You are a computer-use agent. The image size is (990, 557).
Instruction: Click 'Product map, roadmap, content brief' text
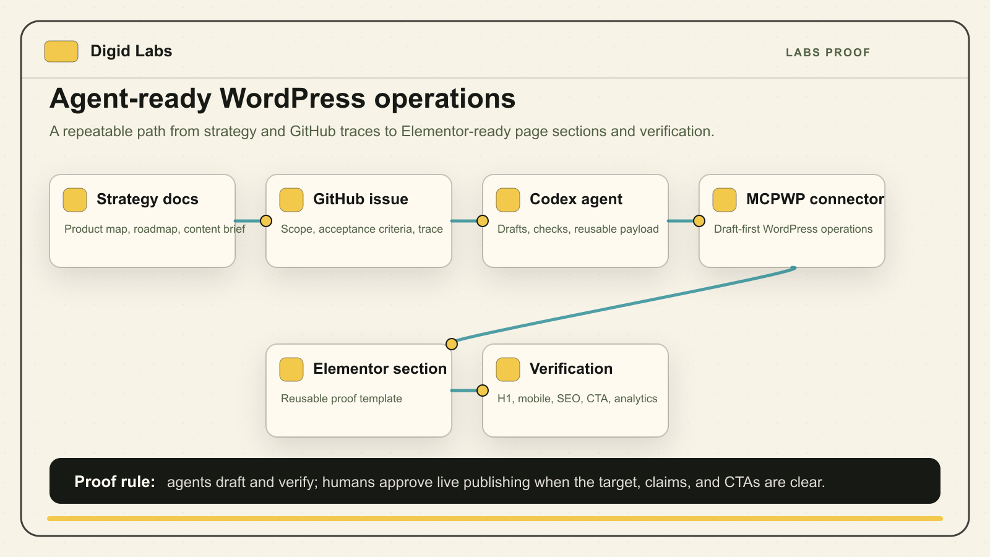[155, 229]
